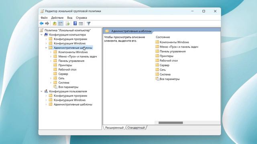The width and height of the screenshot is (257, 144).
Task: Click Сервер folder in right pane
Action: [164, 65]
